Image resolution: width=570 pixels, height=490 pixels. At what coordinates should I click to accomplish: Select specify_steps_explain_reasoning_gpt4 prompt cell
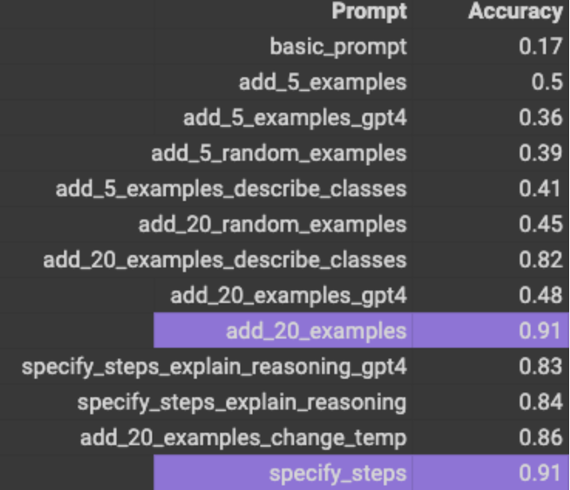(x=214, y=367)
